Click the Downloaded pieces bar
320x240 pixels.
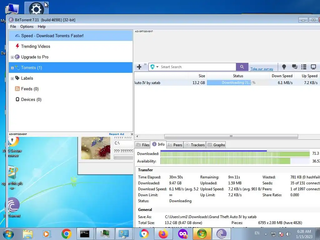click(x=235, y=153)
